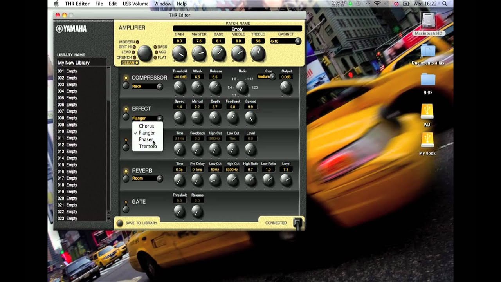Select the CLEAN amp type
The width and height of the screenshot is (501, 282).
point(130,63)
